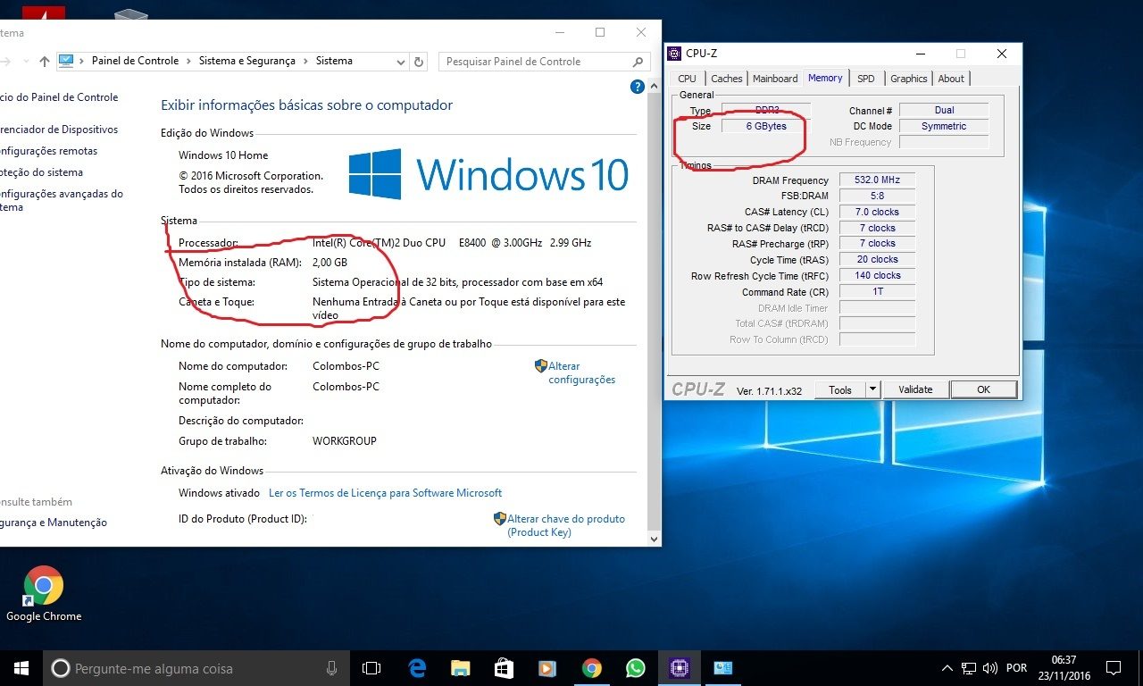This screenshot has width=1143, height=686.
Task: Click the blue help question mark icon
Action: [x=638, y=87]
